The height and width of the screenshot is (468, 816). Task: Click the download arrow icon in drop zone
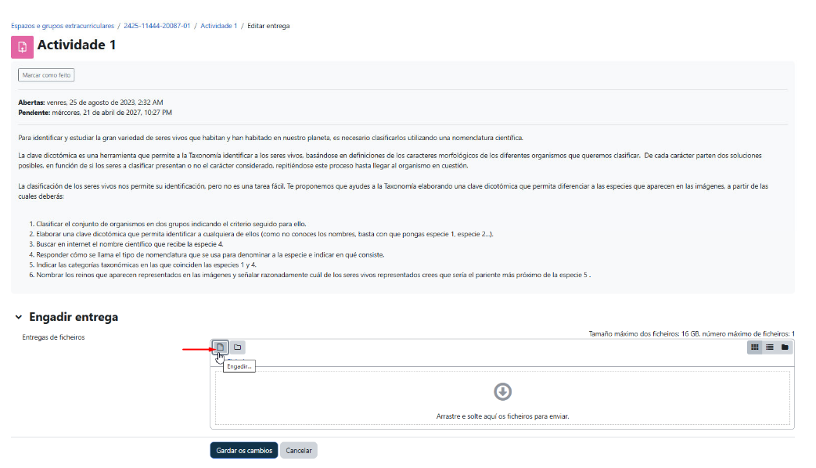502,391
